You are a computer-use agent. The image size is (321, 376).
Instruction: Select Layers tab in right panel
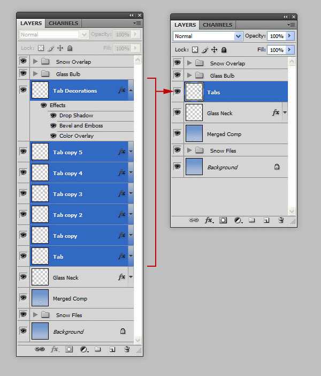[185, 25]
